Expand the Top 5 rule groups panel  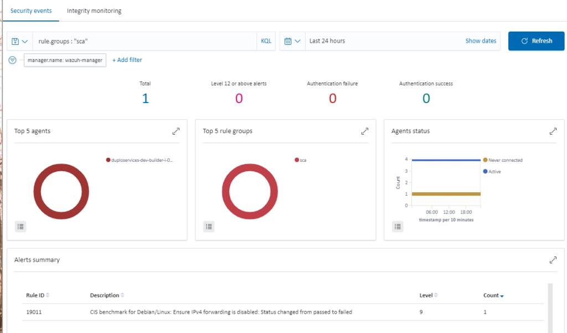364,131
